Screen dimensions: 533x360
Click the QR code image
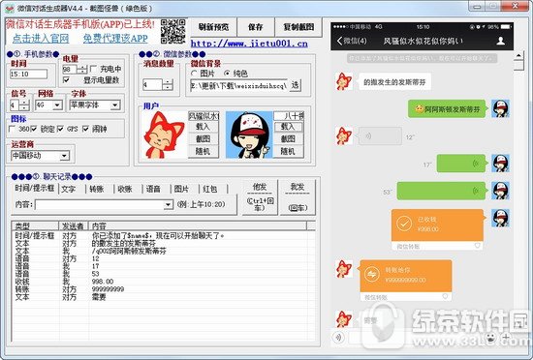(173, 31)
